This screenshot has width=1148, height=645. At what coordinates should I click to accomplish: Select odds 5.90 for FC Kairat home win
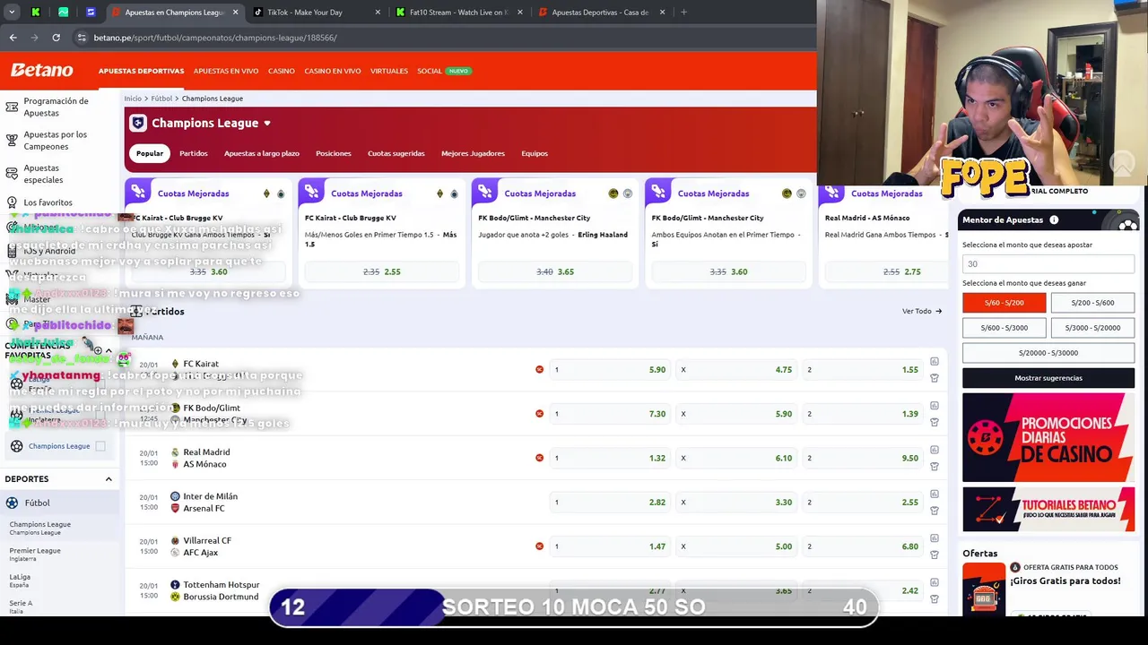pyautogui.click(x=611, y=369)
